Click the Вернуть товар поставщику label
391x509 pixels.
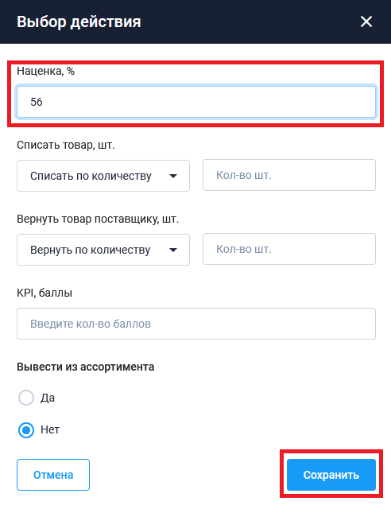coord(98,219)
